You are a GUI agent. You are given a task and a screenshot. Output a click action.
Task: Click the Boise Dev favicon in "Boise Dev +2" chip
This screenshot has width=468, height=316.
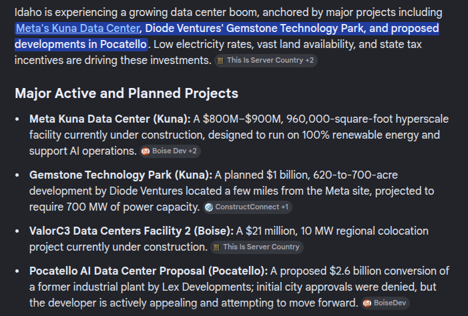pyautogui.click(x=146, y=151)
